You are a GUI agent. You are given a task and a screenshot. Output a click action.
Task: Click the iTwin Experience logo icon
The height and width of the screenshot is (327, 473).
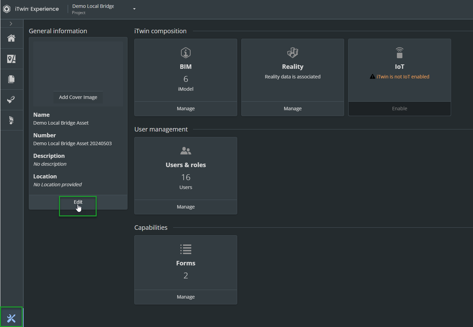click(x=7, y=9)
